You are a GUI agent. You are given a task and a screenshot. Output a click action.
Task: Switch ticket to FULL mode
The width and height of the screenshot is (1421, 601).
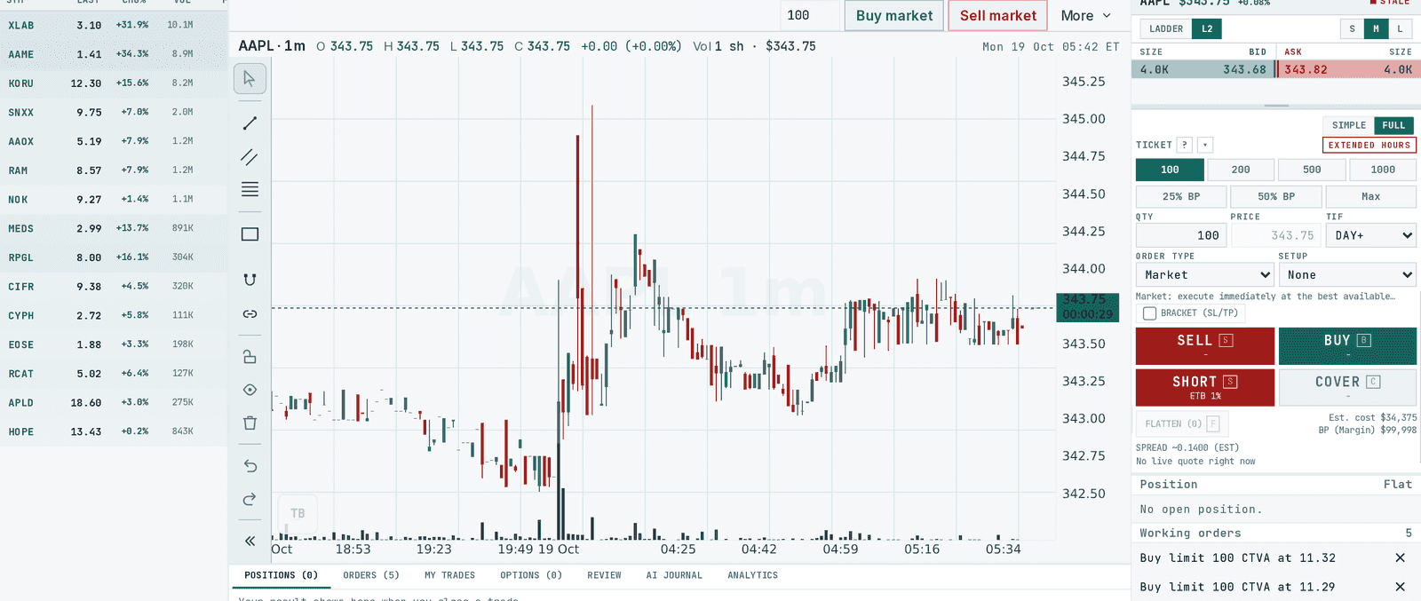(1393, 125)
